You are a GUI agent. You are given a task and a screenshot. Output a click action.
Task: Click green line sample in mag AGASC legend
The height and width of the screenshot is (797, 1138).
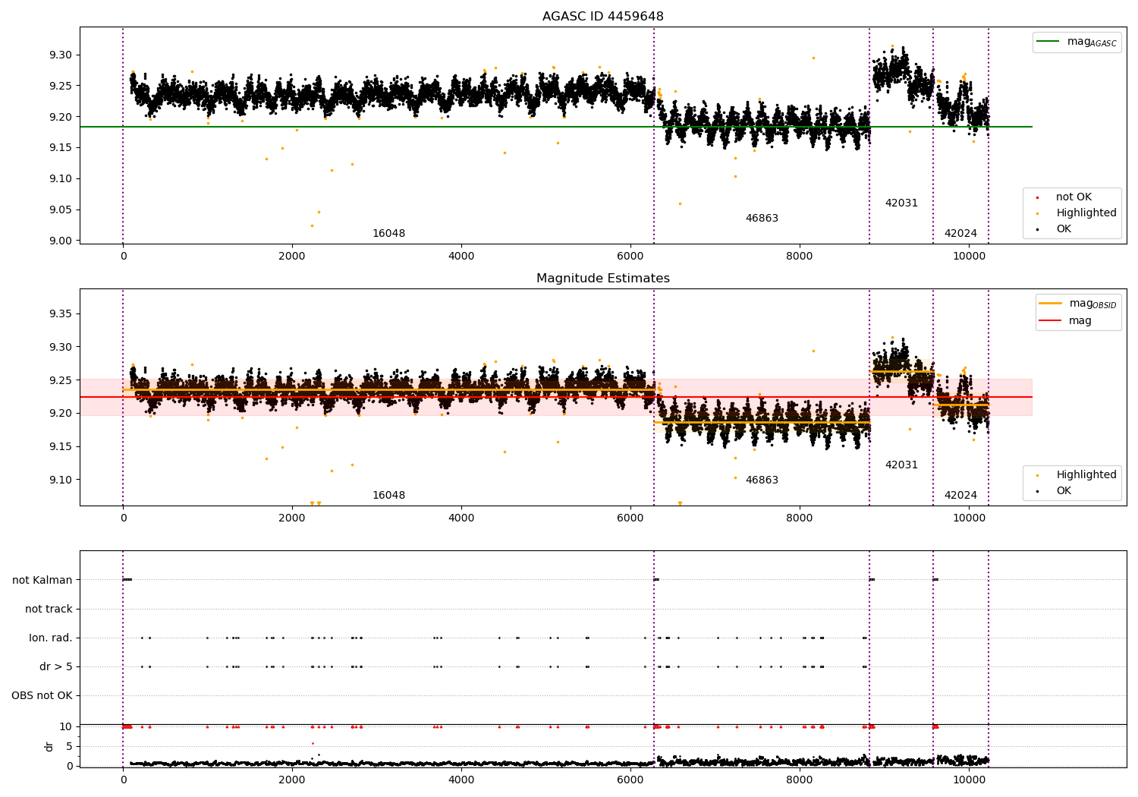click(1048, 42)
